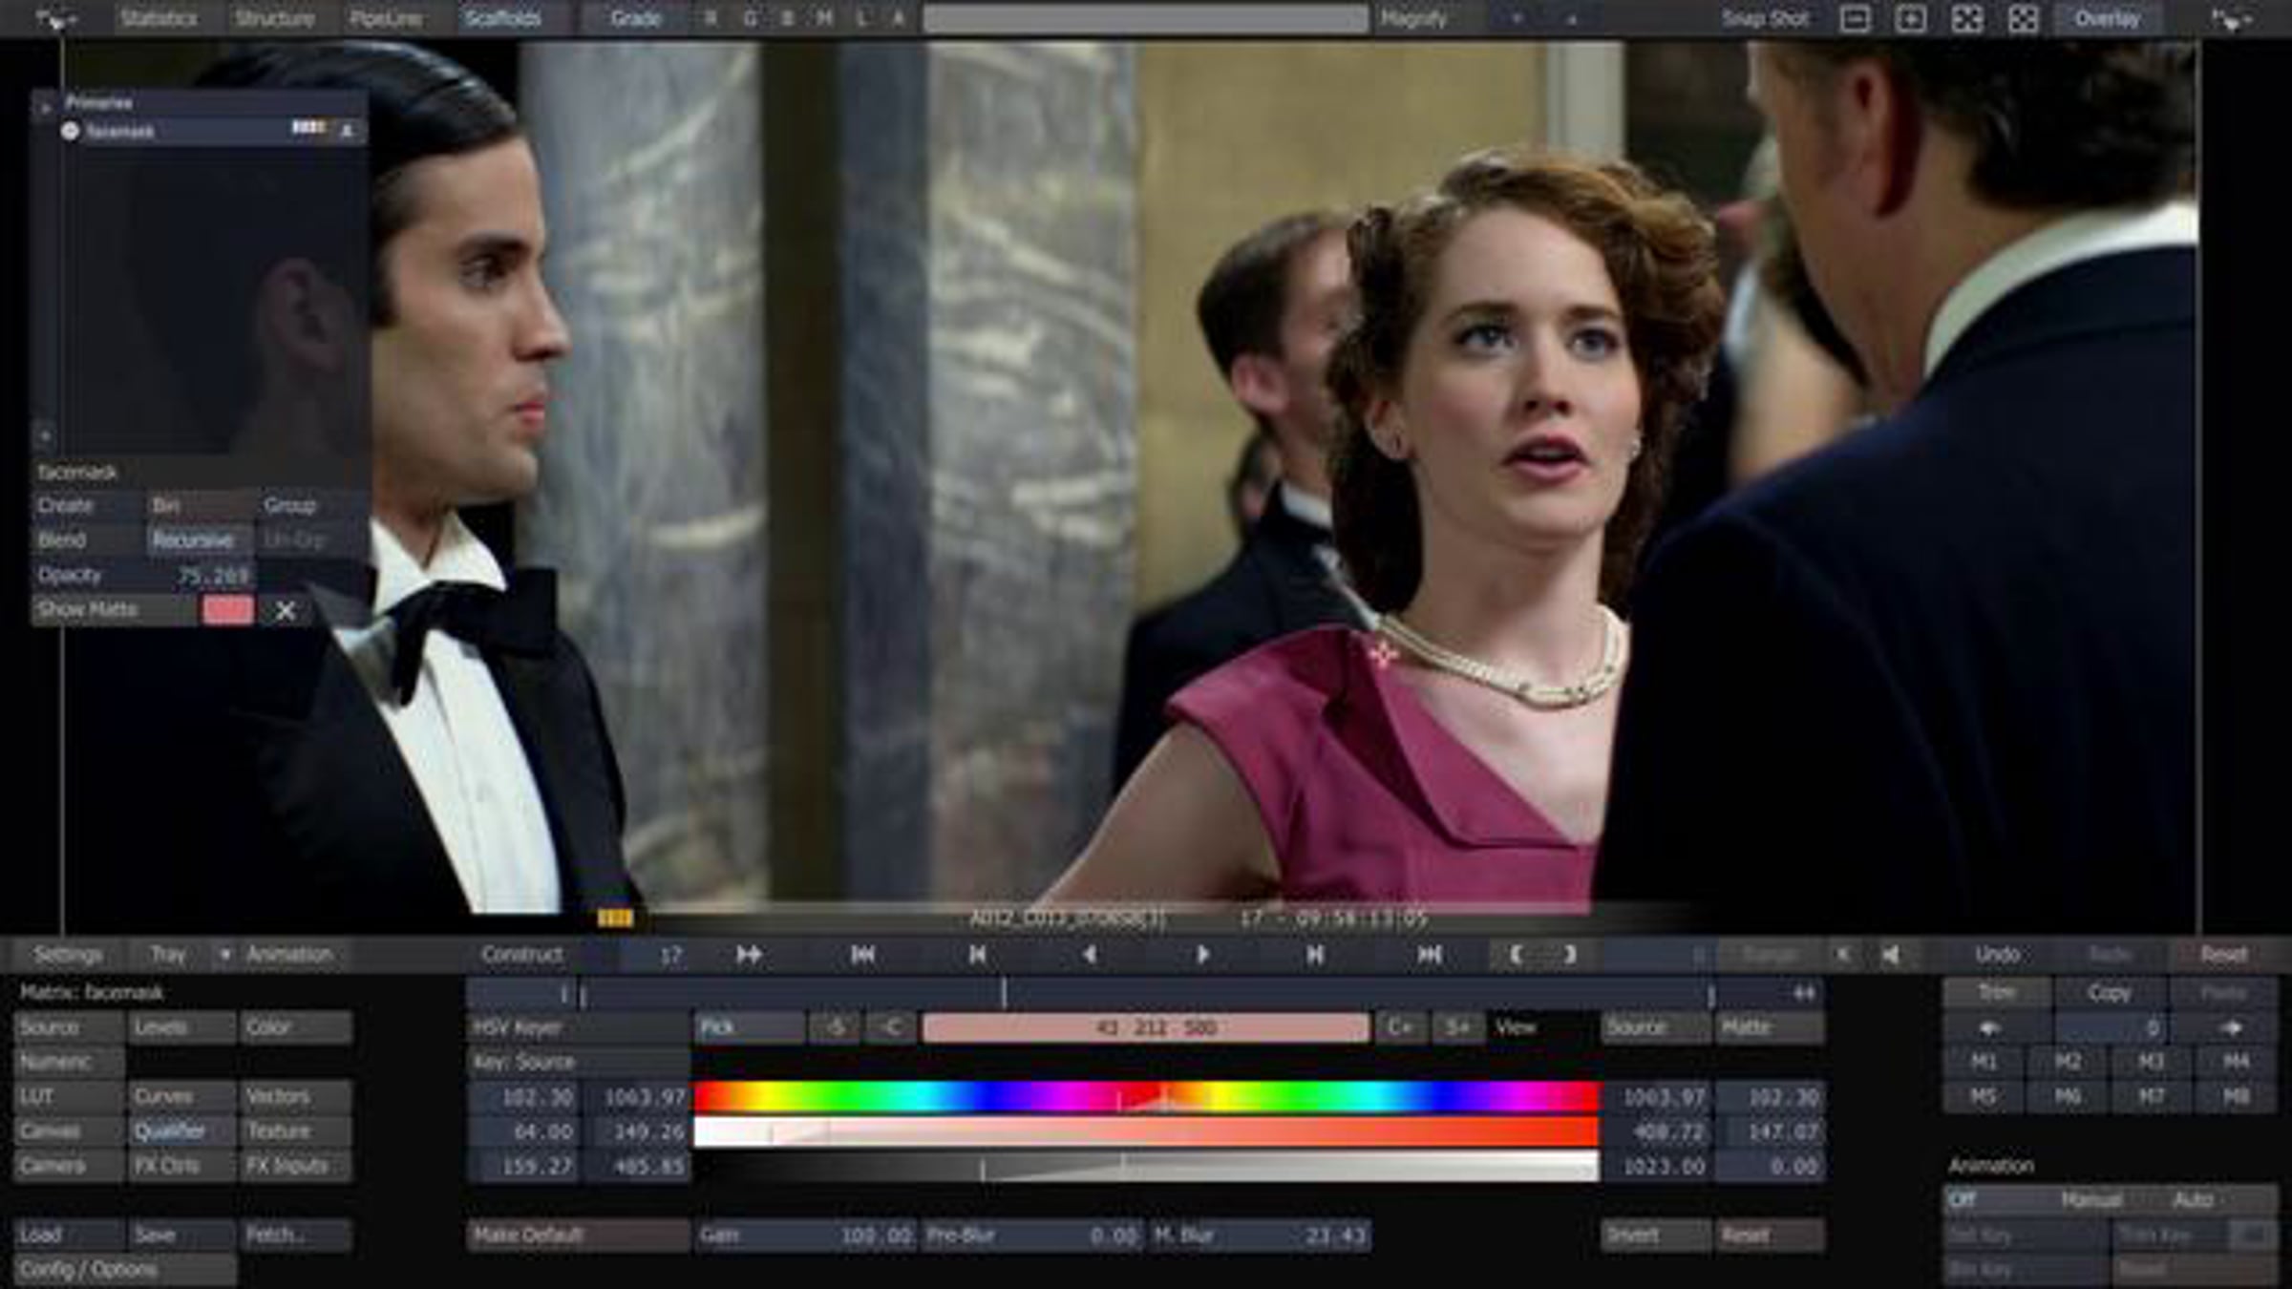Screen dimensions: 2292x1289
Task: Toggle the B channel view
Action: [787, 18]
